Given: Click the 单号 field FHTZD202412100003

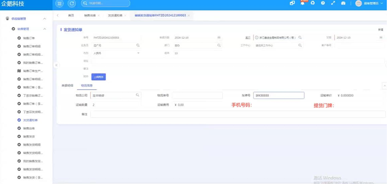Looking at the screenshot, I should pyautogui.click(x=117, y=38).
